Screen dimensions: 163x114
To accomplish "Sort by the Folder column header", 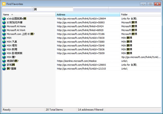I will (x=140, y=15).
